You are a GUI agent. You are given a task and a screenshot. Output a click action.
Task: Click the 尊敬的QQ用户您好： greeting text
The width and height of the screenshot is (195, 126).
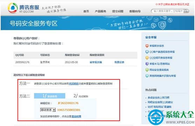(27, 38)
